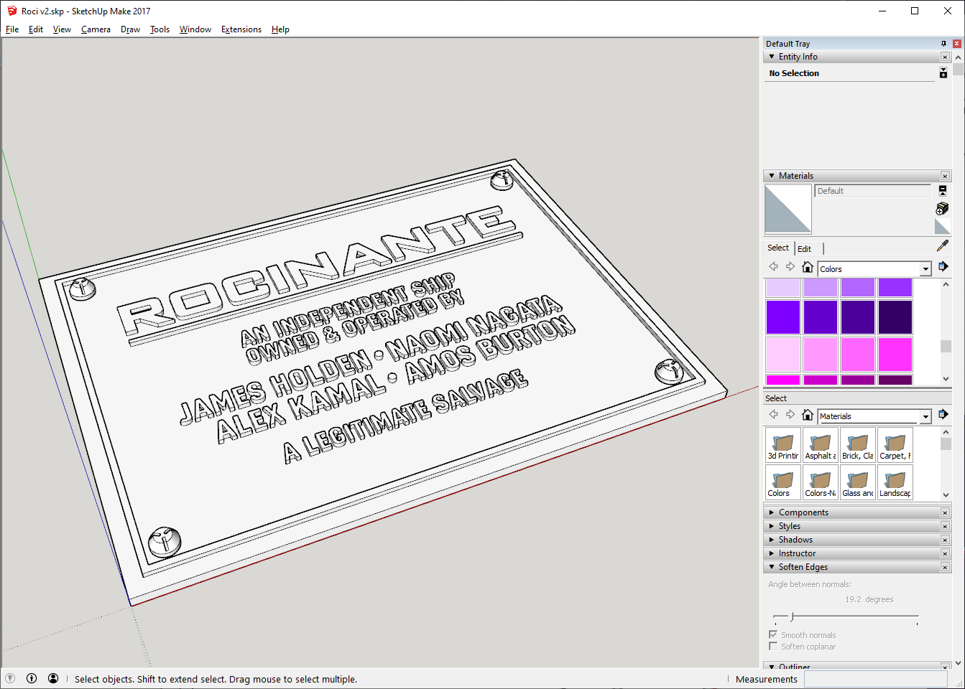Go forward in the Colors library browser
This screenshot has height=689, width=965.
790,266
